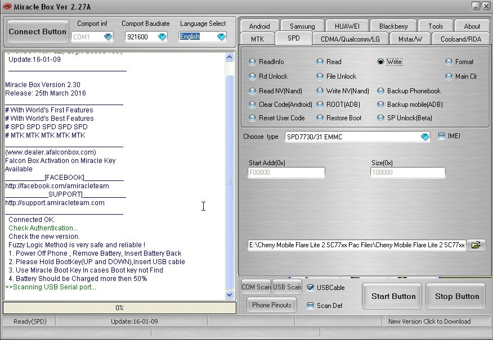493x340 pixels.
Task: Click the firmware file path field
Action: (x=357, y=245)
